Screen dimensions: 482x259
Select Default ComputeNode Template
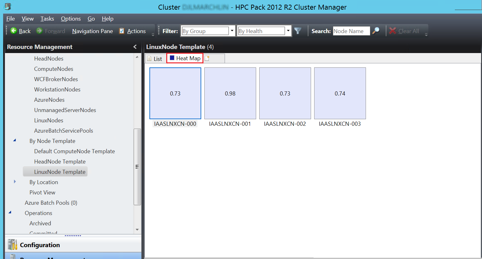point(75,151)
